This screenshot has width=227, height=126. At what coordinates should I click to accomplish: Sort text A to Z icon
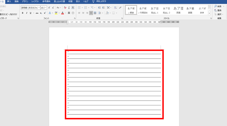[115, 8]
